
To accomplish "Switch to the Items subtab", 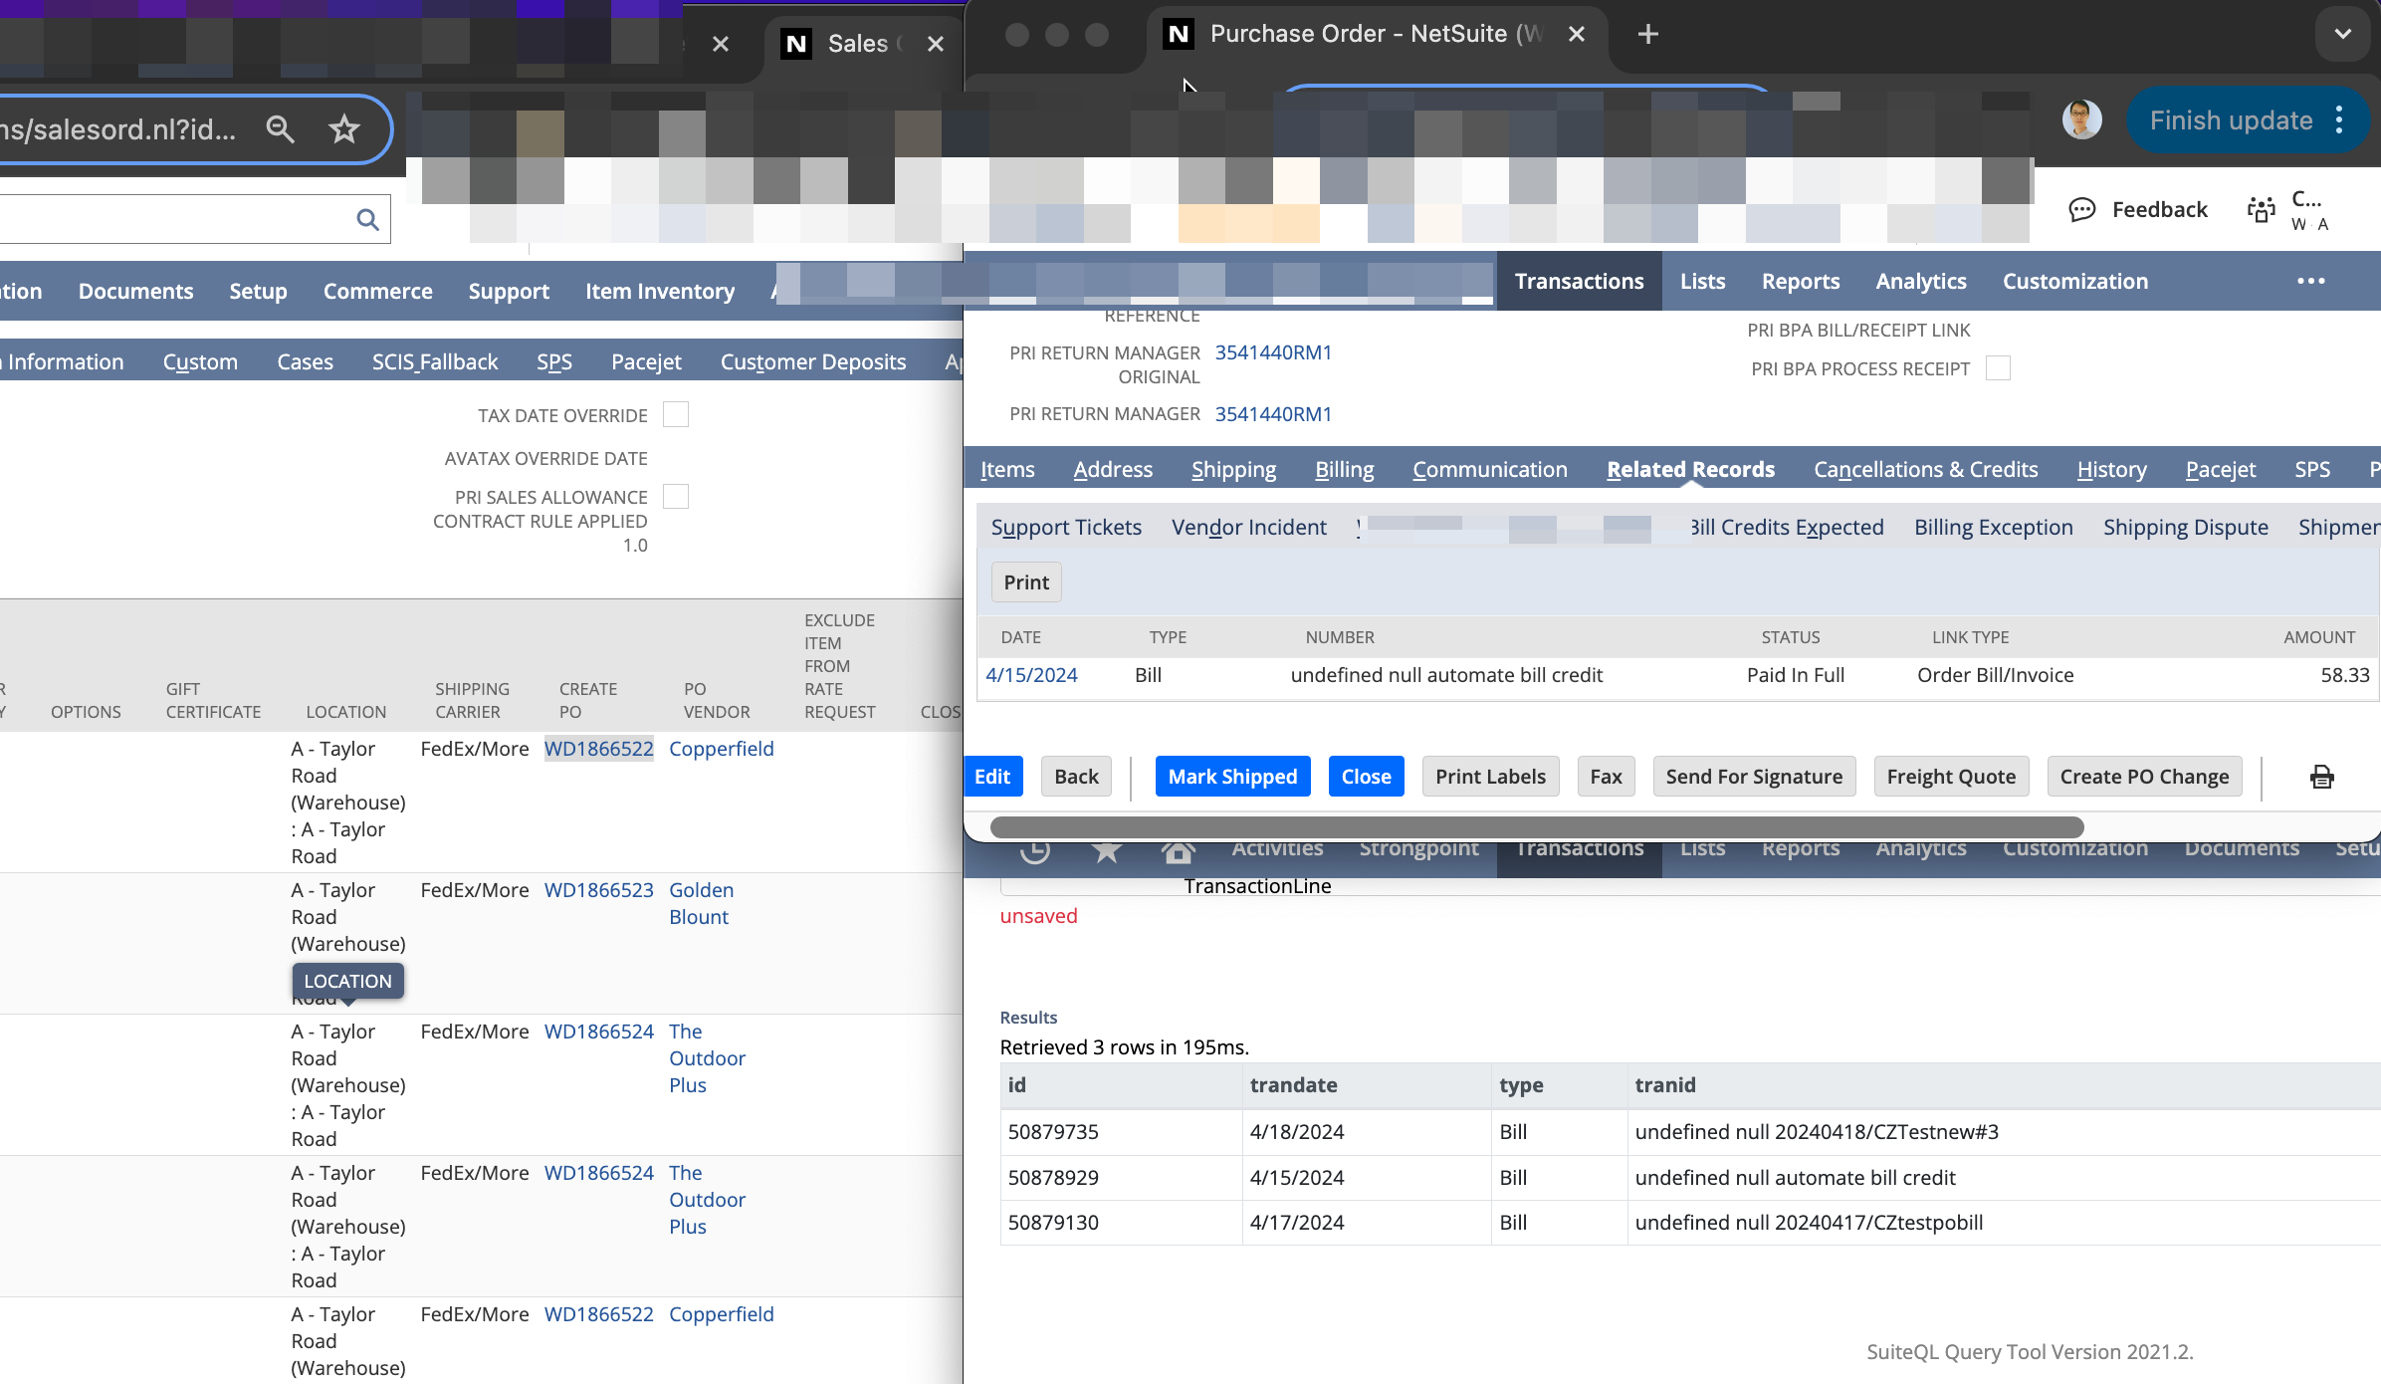I will [1007, 469].
